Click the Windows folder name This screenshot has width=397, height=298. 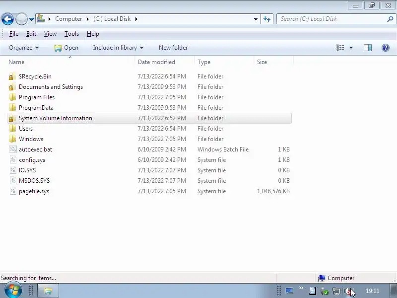(x=31, y=139)
